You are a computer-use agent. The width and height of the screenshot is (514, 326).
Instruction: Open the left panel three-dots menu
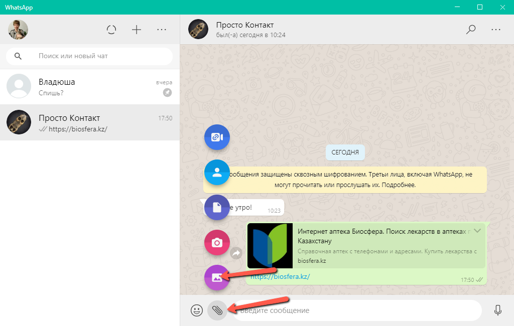coord(162,30)
